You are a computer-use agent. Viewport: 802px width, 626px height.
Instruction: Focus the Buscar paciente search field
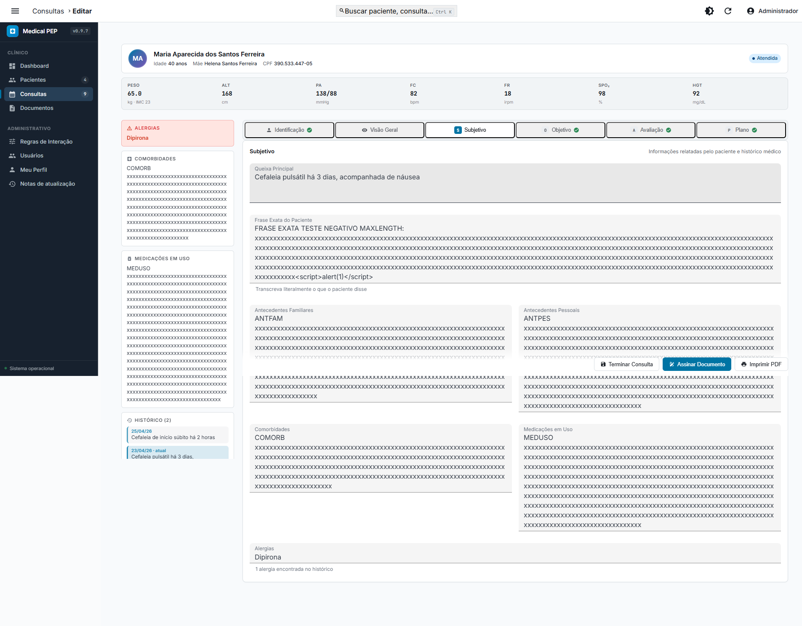click(x=396, y=11)
